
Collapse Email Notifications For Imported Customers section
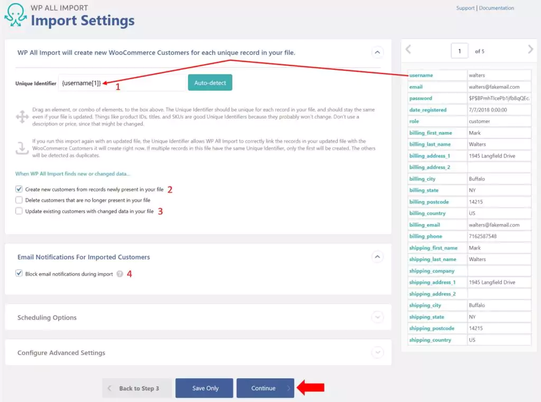tap(377, 257)
